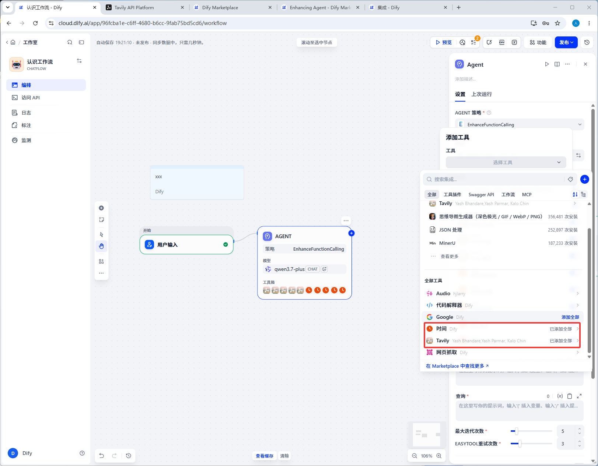Open change history icon next to redo
Screen dimensions: 598x466
tap(129, 456)
